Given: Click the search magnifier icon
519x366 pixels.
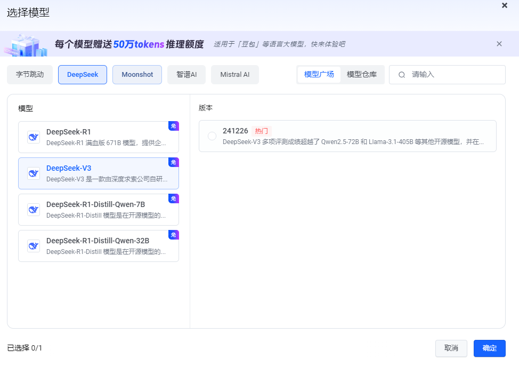Looking at the screenshot, I should coord(401,75).
